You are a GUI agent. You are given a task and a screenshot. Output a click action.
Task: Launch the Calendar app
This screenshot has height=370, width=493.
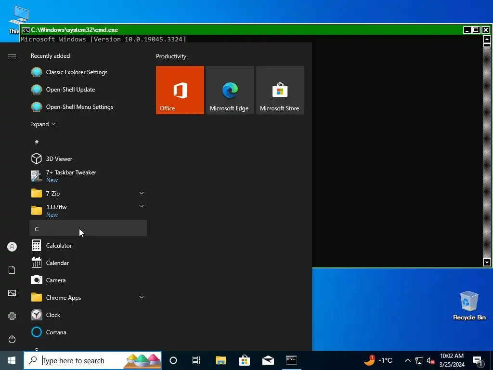pos(88,263)
